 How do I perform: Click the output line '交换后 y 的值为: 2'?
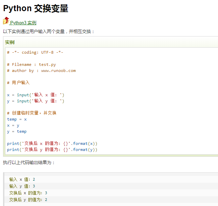coord(28,200)
